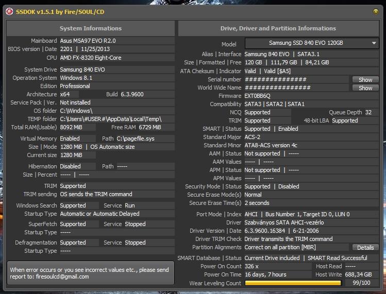Click the Port Mode value AHCI
This screenshot has height=294, width=386.
pyautogui.click(x=251, y=214)
